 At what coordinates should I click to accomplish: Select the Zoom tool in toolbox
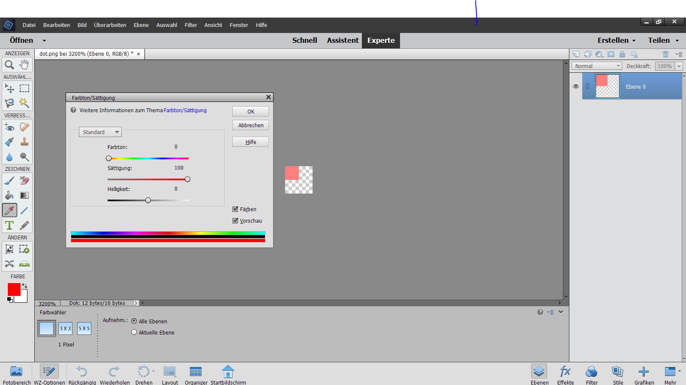pos(9,65)
